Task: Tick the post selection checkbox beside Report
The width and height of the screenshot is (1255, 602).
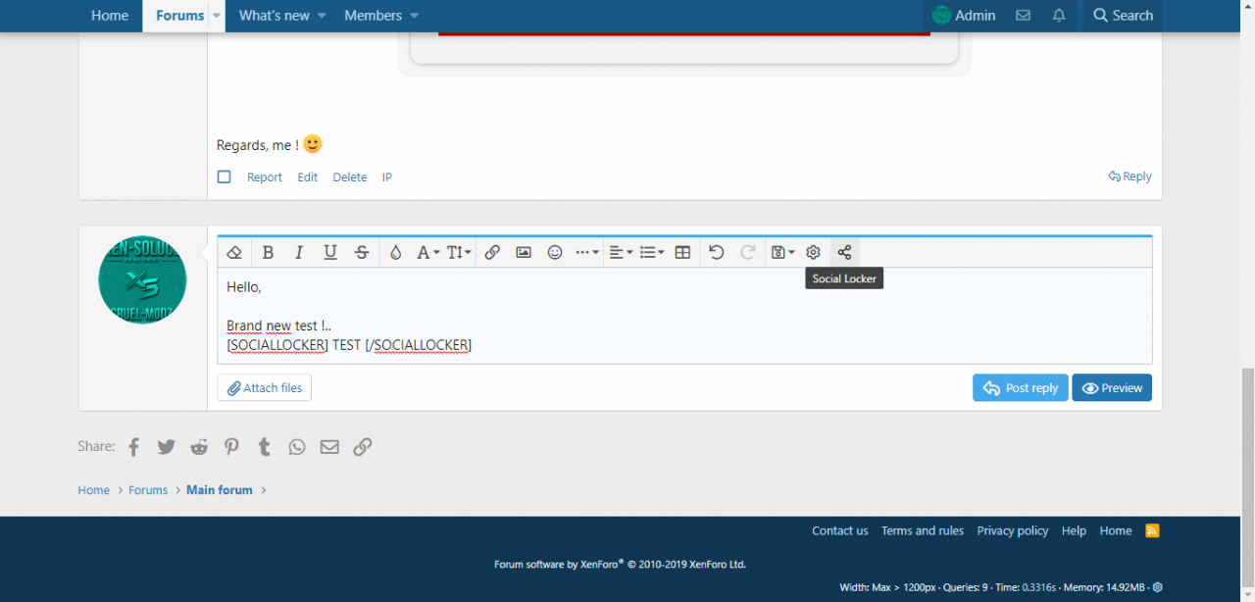Action: (224, 177)
